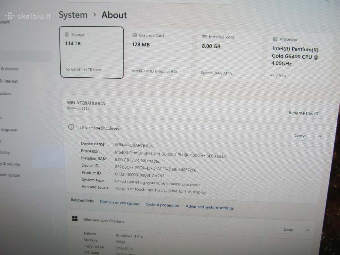Click 'Intel(R) UHD Graphics 610' text
The image size is (340, 255).
point(154,71)
